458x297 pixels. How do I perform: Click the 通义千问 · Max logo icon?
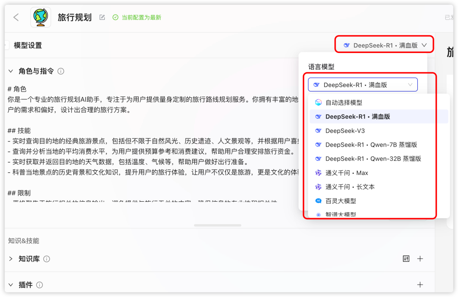tap(318, 173)
